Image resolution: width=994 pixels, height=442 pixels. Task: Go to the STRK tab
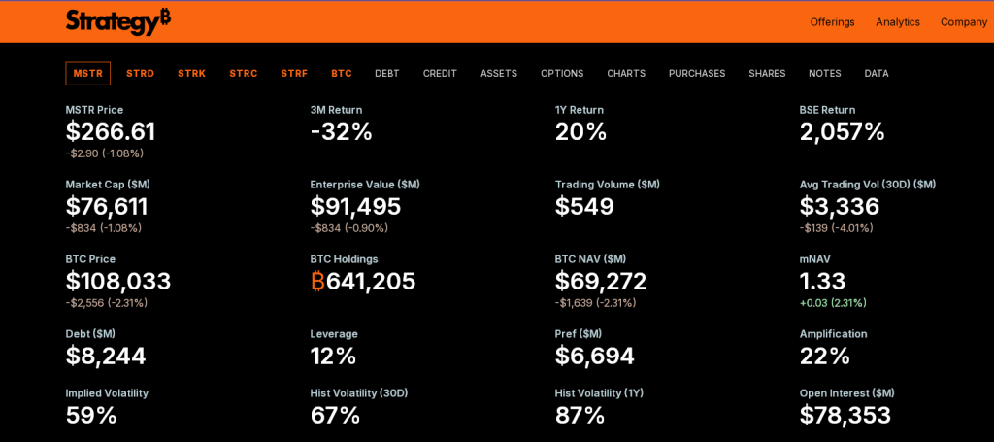coord(191,74)
